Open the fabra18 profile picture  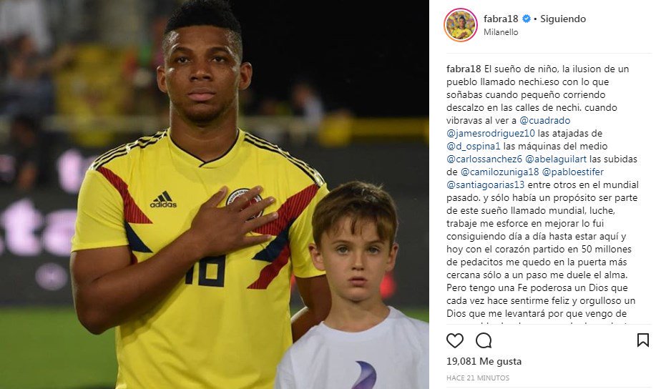pos(461,25)
